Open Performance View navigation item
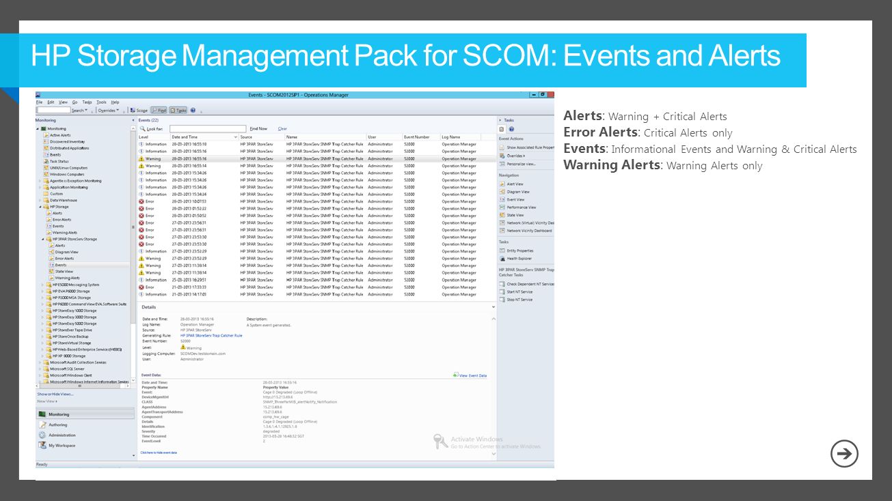Image resolution: width=892 pixels, height=501 pixels. pos(517,207)
